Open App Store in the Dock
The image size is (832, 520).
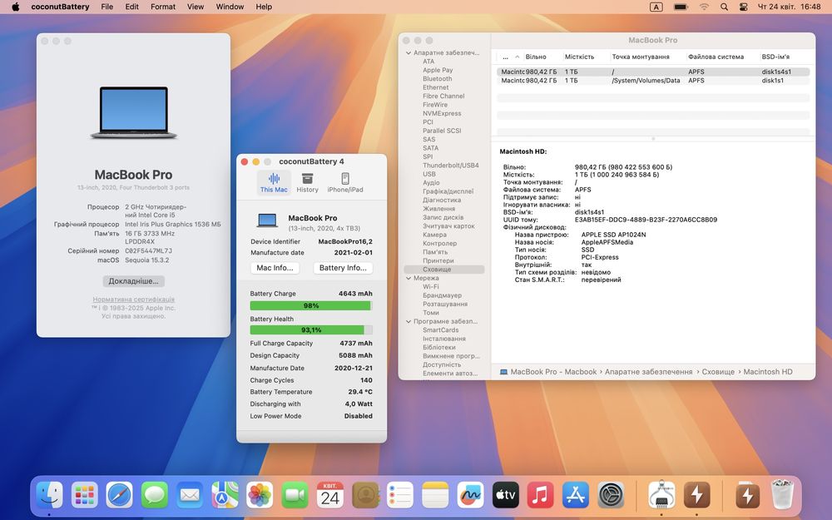(576, 496)
